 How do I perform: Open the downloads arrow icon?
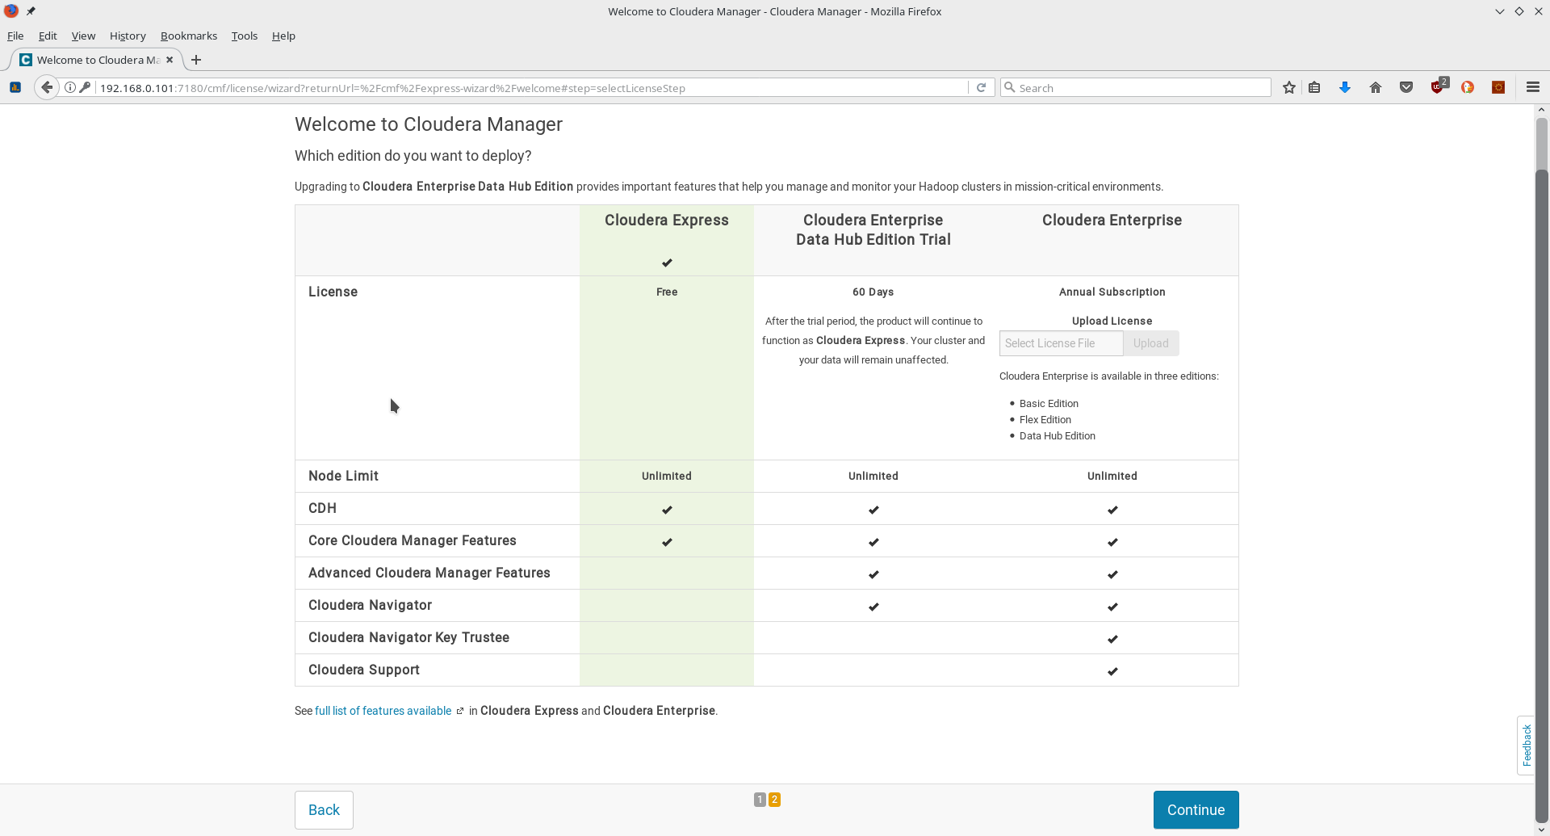click(x=1345, y=87)
